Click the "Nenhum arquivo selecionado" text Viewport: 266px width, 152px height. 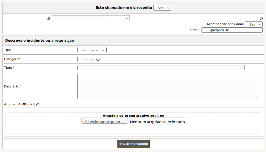tap(158, 122)
